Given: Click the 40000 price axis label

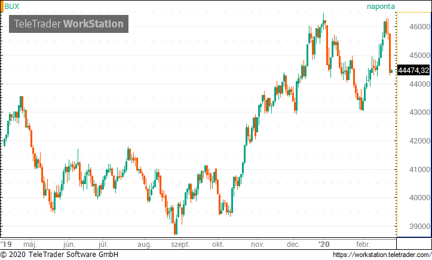Looking at the screenshot, I should tap(419, 198).
